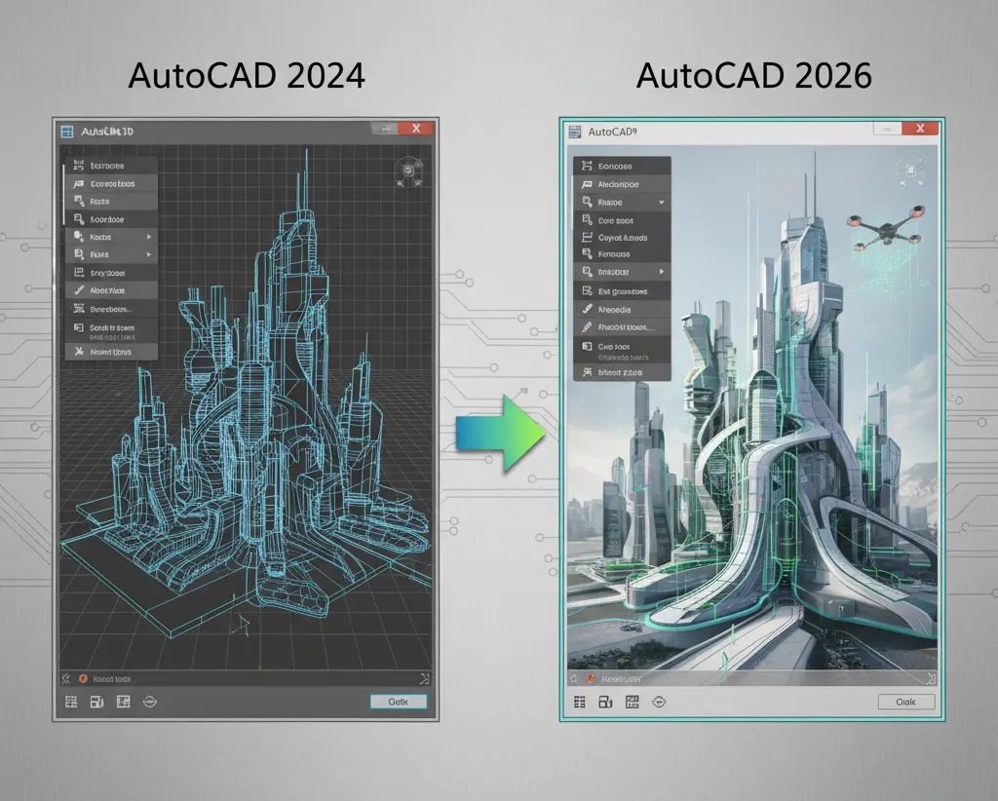
Task: Click the app icon in the AutoCAD 2026 title bar
Action: point(573,131)
